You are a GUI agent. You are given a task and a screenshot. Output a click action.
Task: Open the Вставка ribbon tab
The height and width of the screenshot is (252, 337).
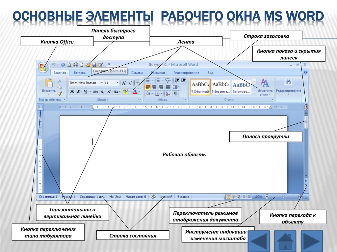[80, 73]
